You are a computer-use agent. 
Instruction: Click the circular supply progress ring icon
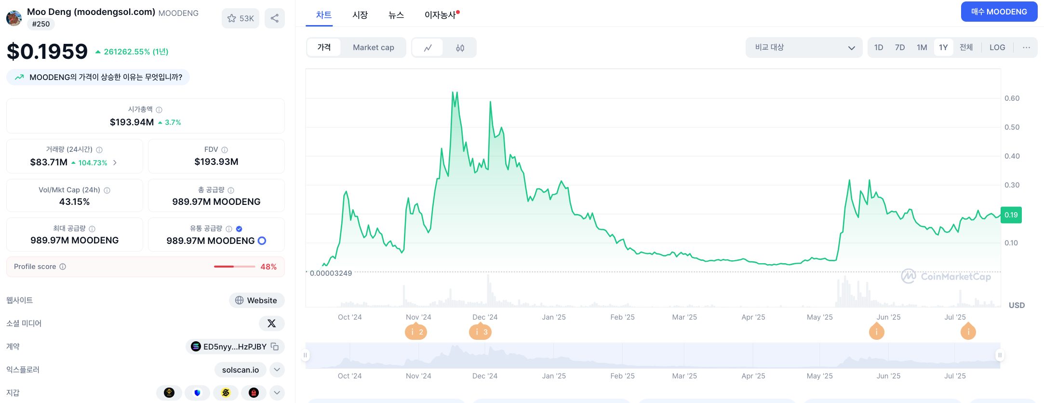tap(262, 241)
